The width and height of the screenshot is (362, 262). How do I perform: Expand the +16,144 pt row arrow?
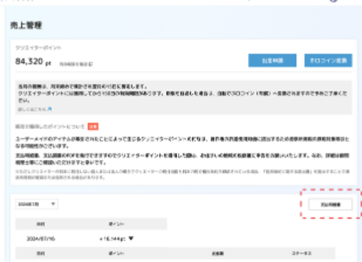(130, 238)
